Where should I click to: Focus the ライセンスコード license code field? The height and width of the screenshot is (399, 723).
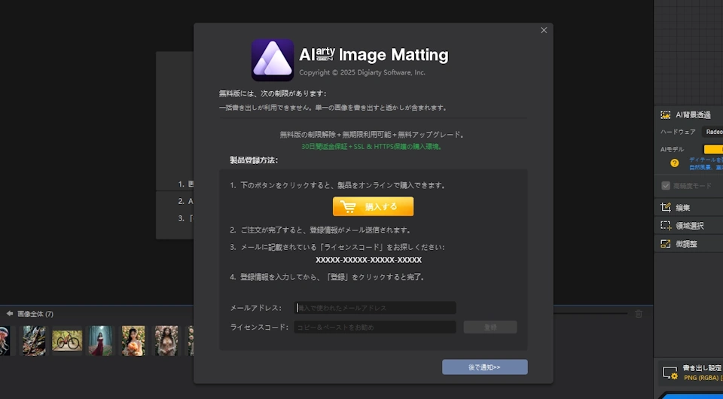click(x=375, y=327)
